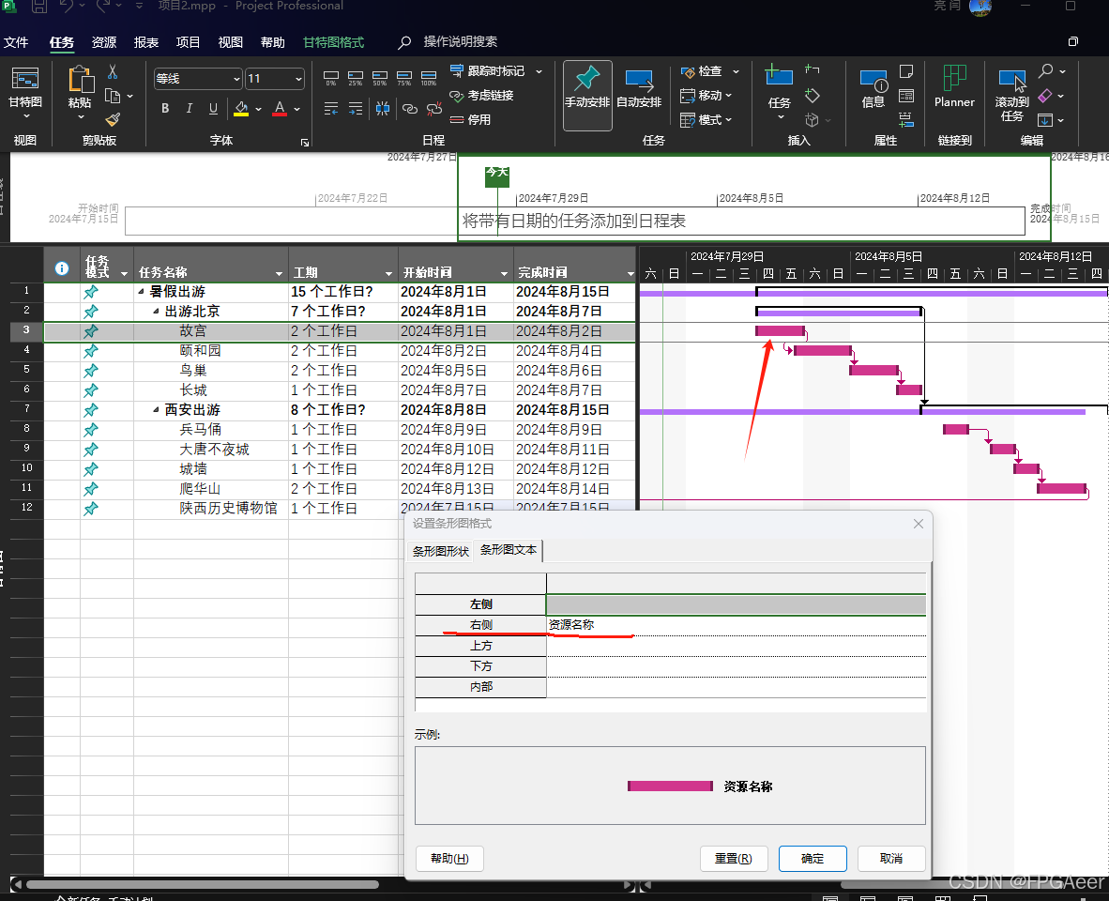Switch to the 甘特图格式 ribbon tab
The height and width of the screenshot is (901, 1109).
(x=333, y=42)
